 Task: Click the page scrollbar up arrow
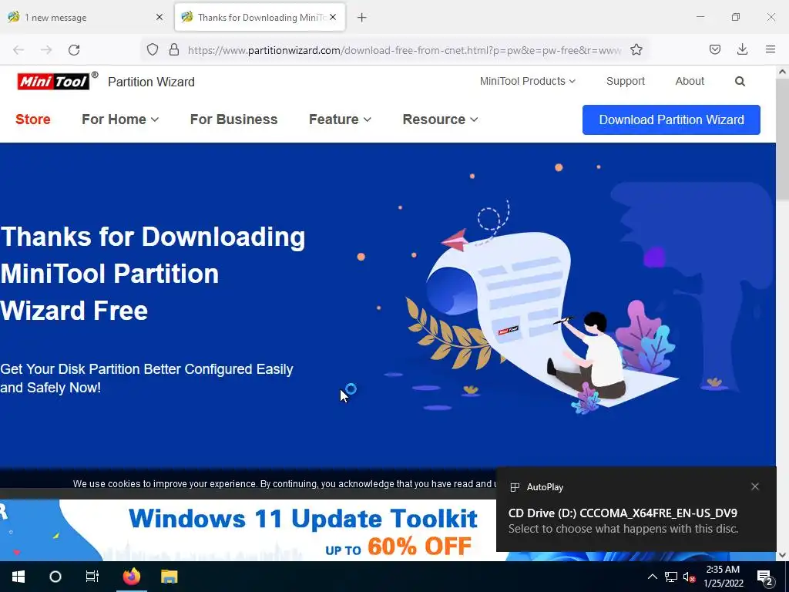(782, 72)
